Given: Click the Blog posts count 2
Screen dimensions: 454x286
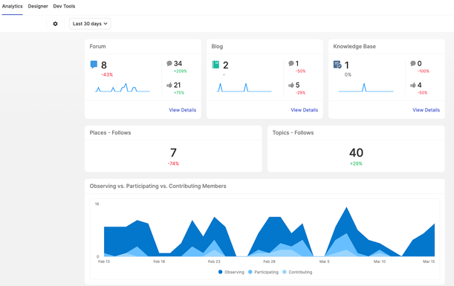Looking at the screenshot, I should click(x=226, y=65).
